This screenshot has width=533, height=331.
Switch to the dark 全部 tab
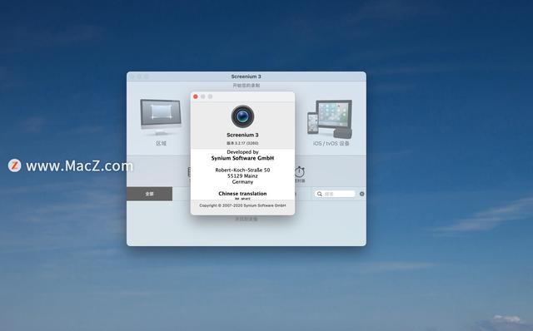pos(149,194)
